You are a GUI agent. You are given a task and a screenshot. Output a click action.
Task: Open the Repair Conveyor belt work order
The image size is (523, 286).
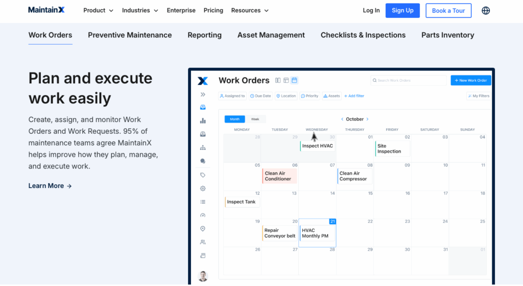point(279,233)
